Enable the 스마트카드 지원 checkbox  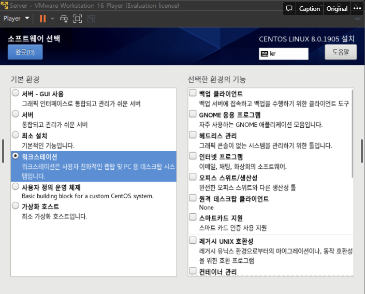pyautogui.click(x=193, y=217)
